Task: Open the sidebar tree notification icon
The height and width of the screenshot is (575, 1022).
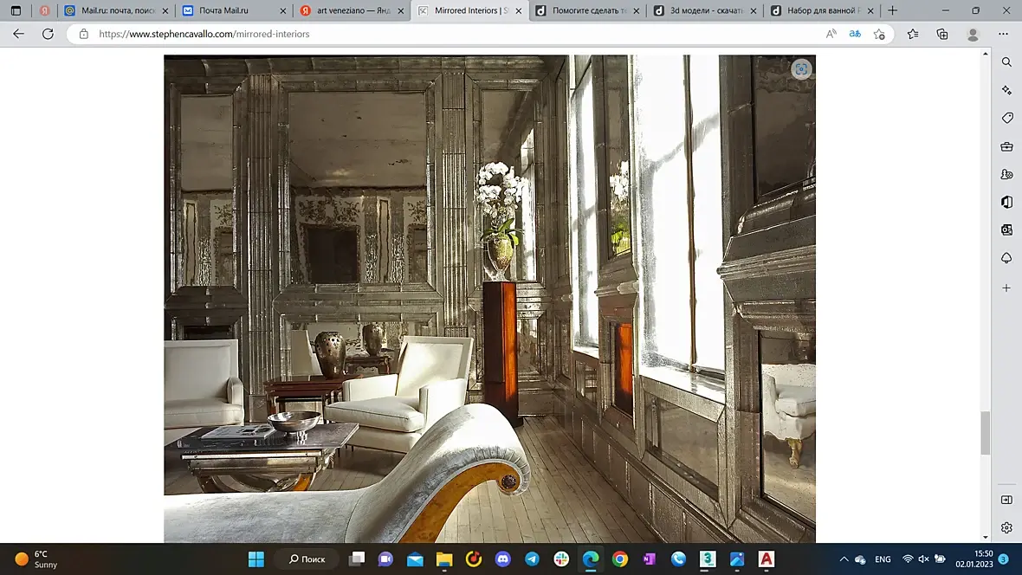Action: [x=1006, y=258]
